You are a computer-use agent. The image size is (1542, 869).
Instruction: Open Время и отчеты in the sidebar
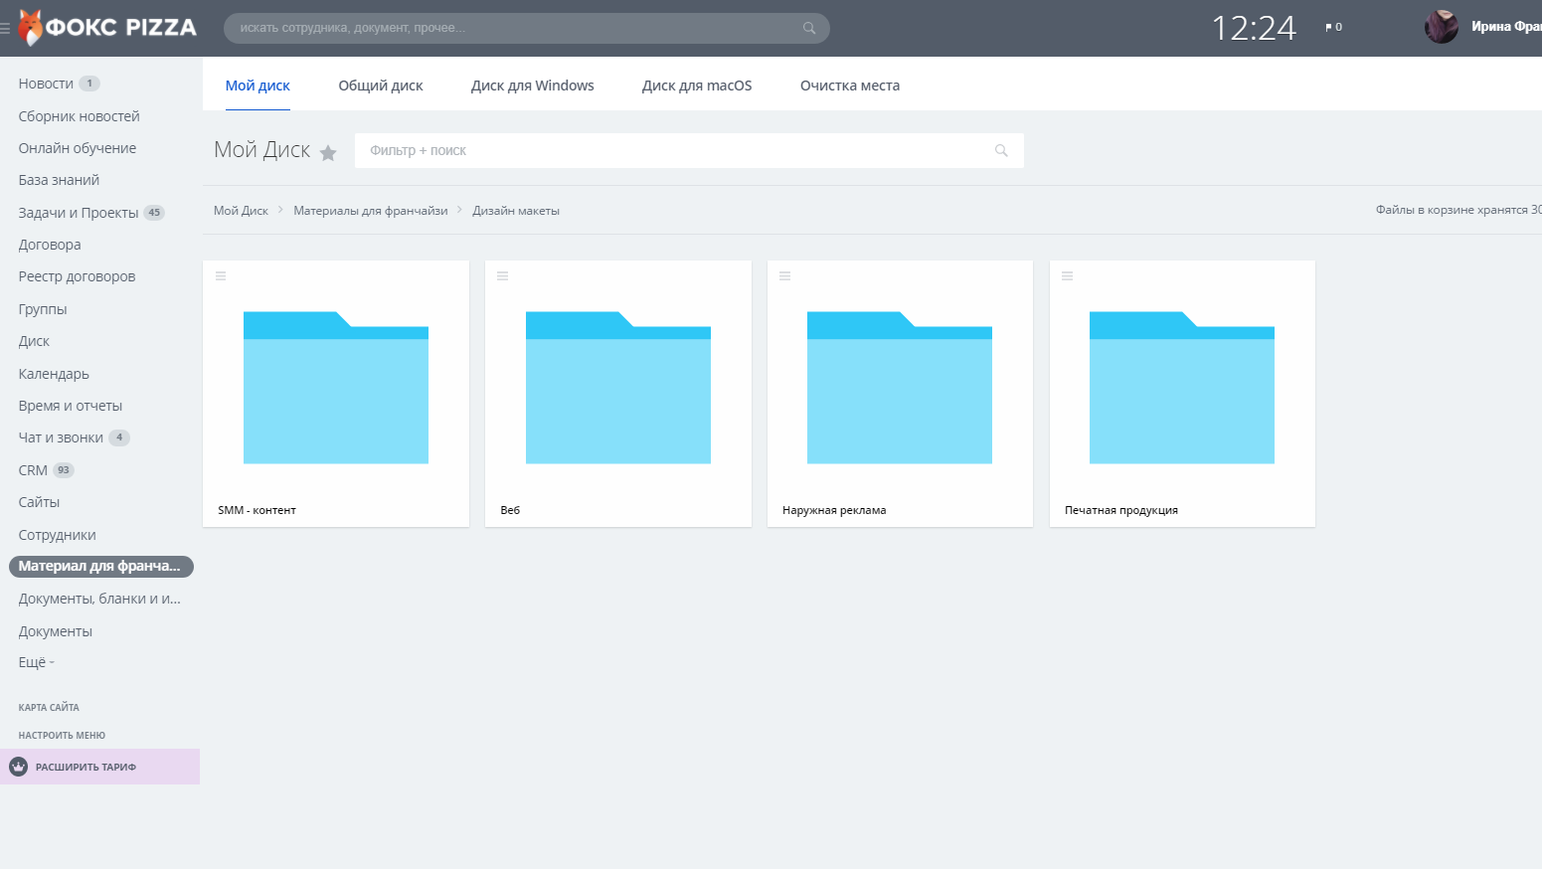(x=71, y=406)
